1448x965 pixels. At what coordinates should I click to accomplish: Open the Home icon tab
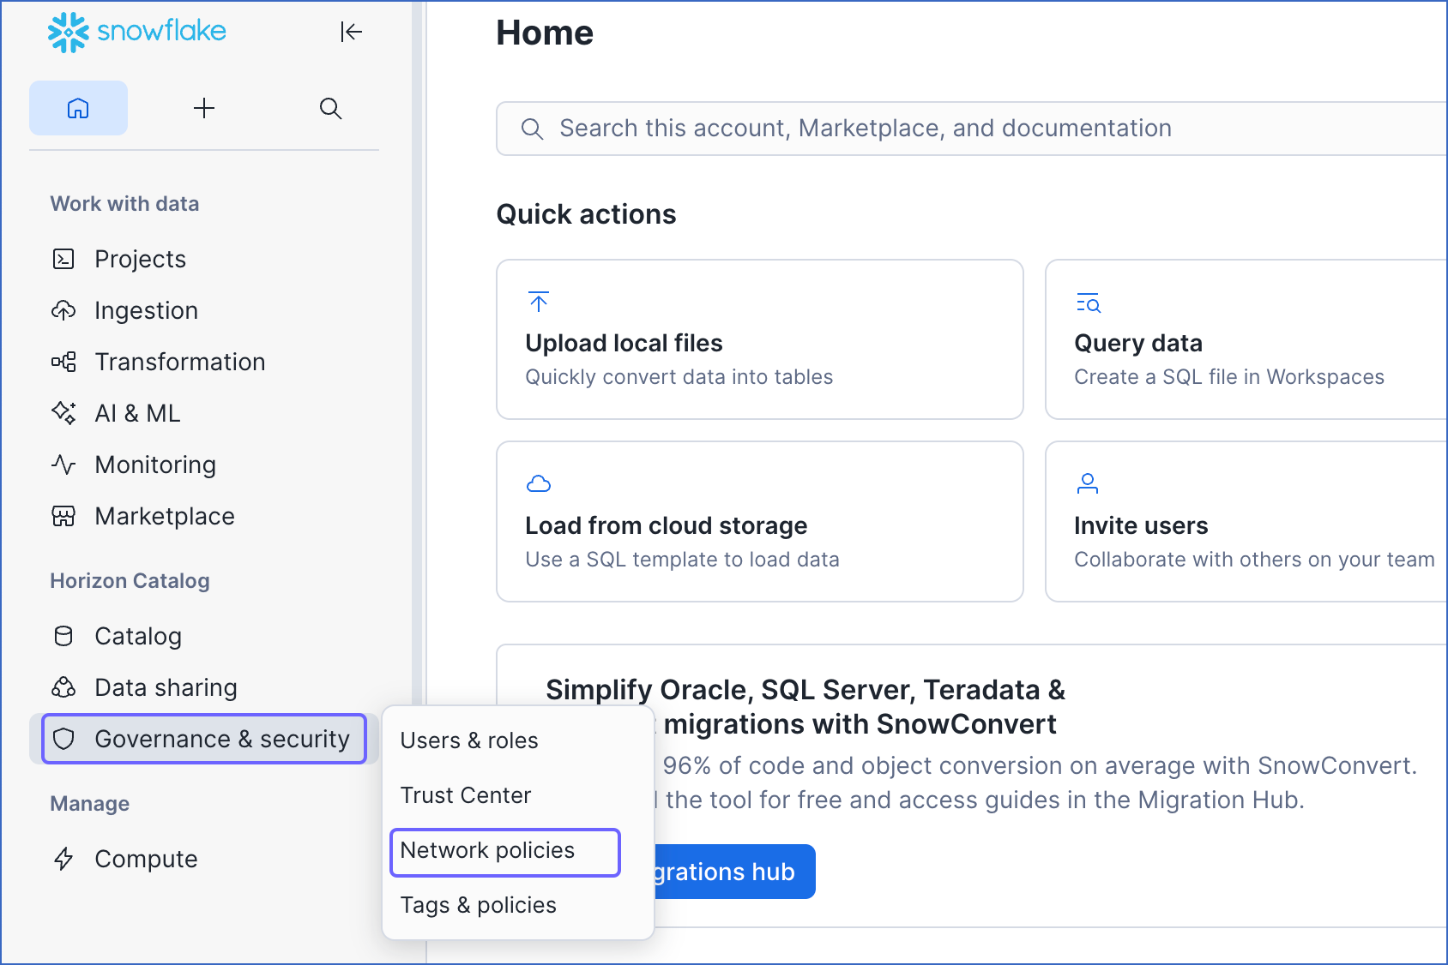tap(78, 108)
